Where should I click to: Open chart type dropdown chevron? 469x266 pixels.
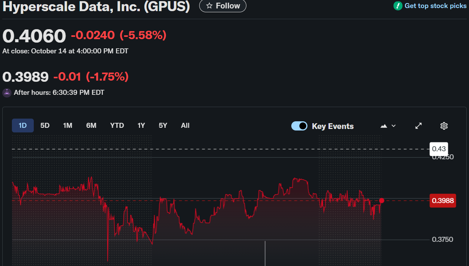point(393,126)
